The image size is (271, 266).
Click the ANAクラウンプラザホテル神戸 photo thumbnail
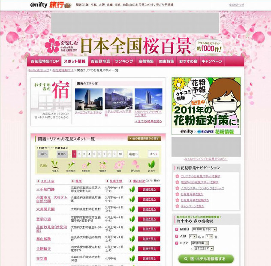(x=148, y=99)
